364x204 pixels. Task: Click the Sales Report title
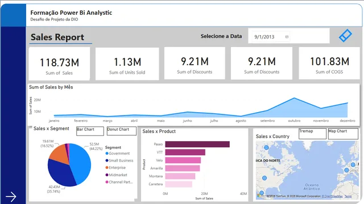(x=57, y=37)
